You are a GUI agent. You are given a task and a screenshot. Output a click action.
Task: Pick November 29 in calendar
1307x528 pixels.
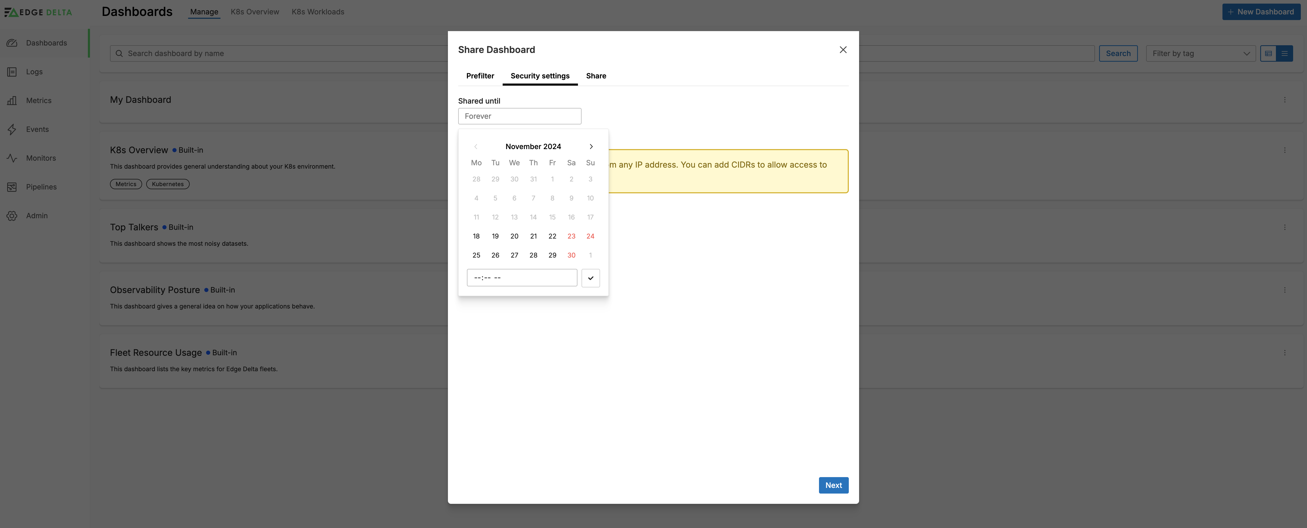pyautogui.click(x=552, y=255)
